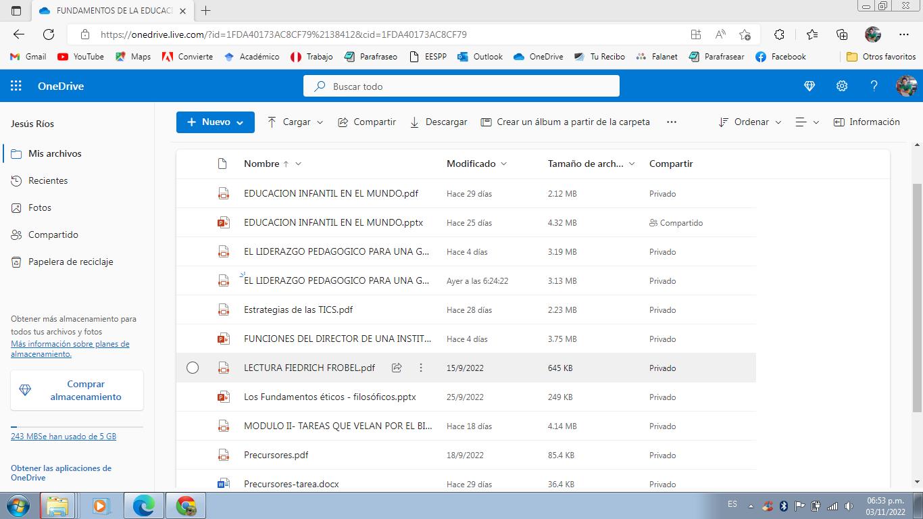
Task: Expand the Cargar upload dropdown
Action: [x=295, y=122]
